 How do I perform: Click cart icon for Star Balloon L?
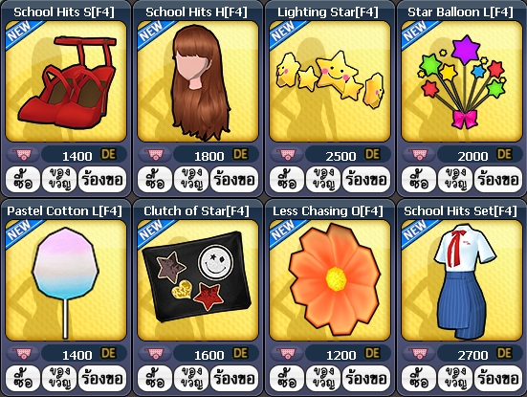419,155
